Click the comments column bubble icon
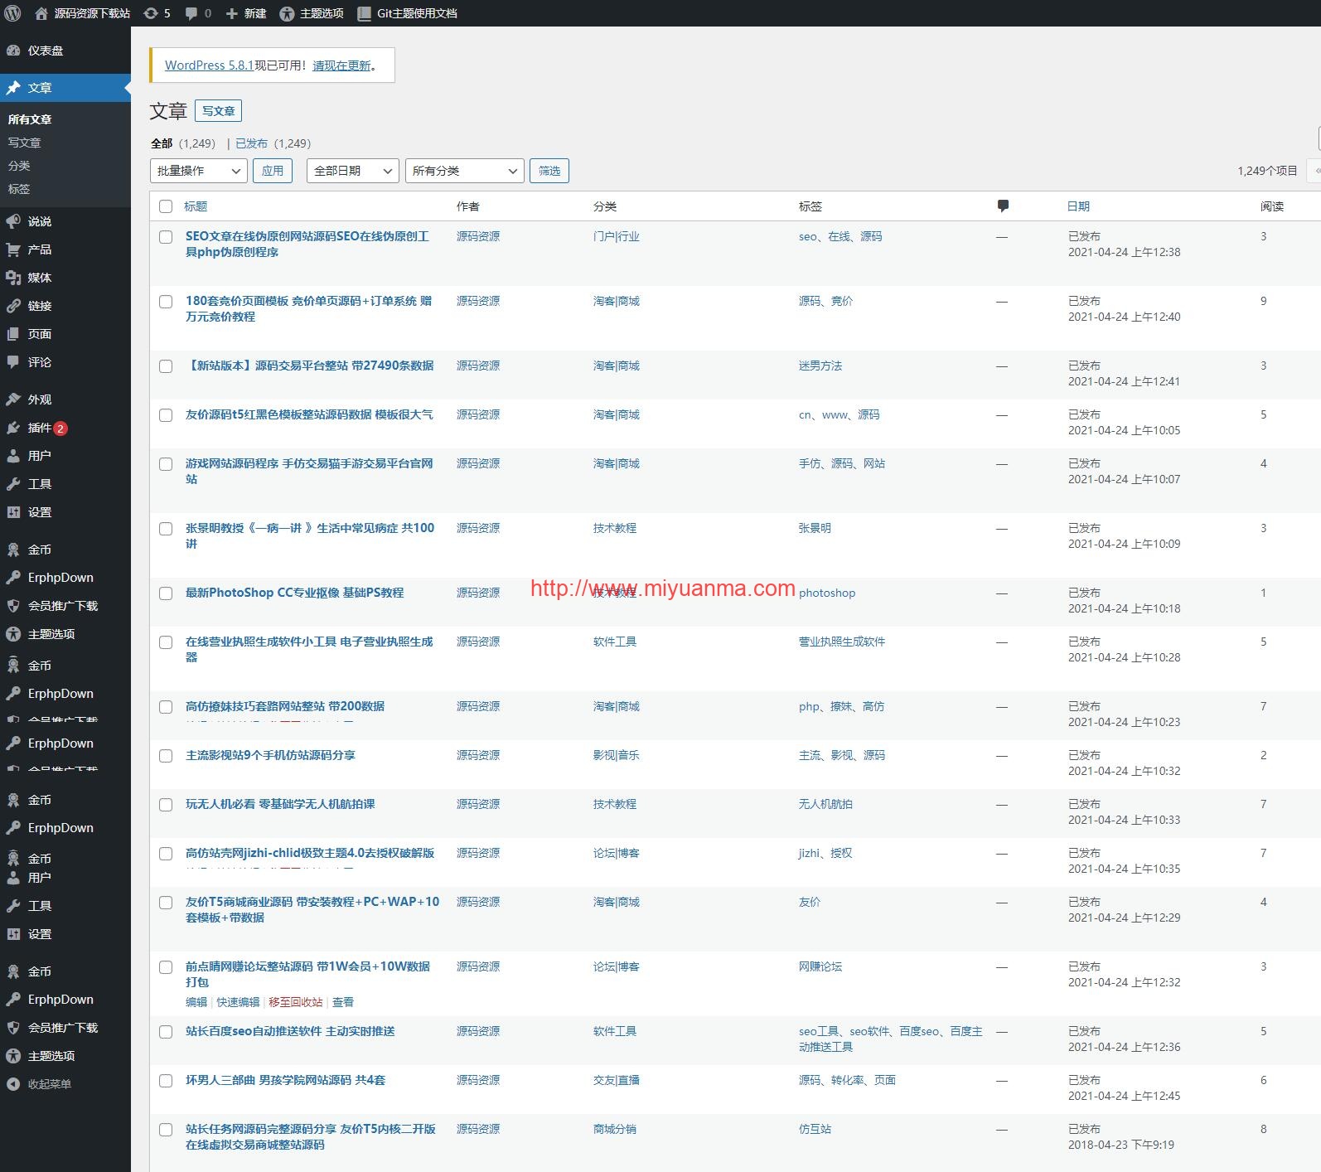Screen dimensions: 1321x1172 coord(1003,206)
